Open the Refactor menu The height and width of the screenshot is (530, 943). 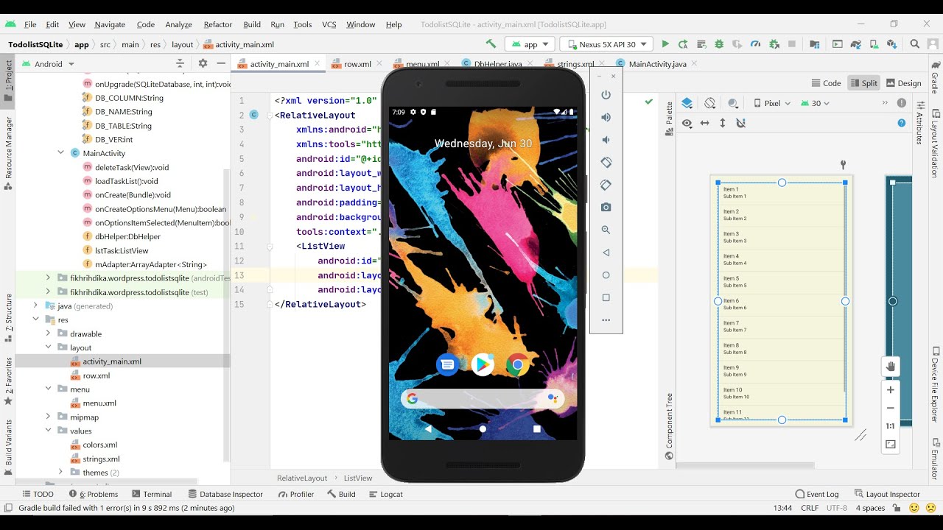pyautogui.click(x=217, y=24)
